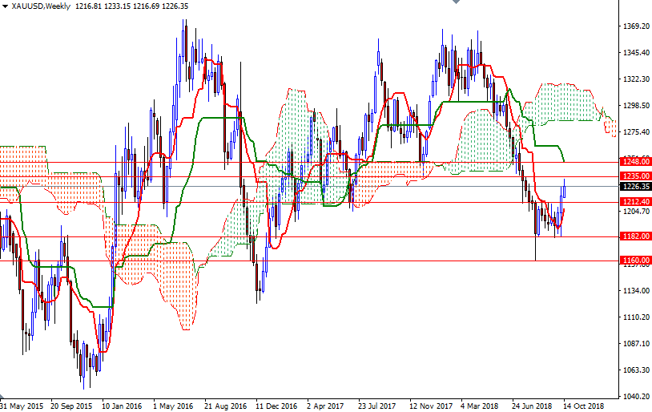
Task: Select the 1248.00 red price label
Action: (x=635, y=162)
